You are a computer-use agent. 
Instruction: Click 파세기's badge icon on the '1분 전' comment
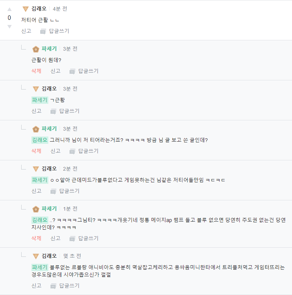pos(35,209)
